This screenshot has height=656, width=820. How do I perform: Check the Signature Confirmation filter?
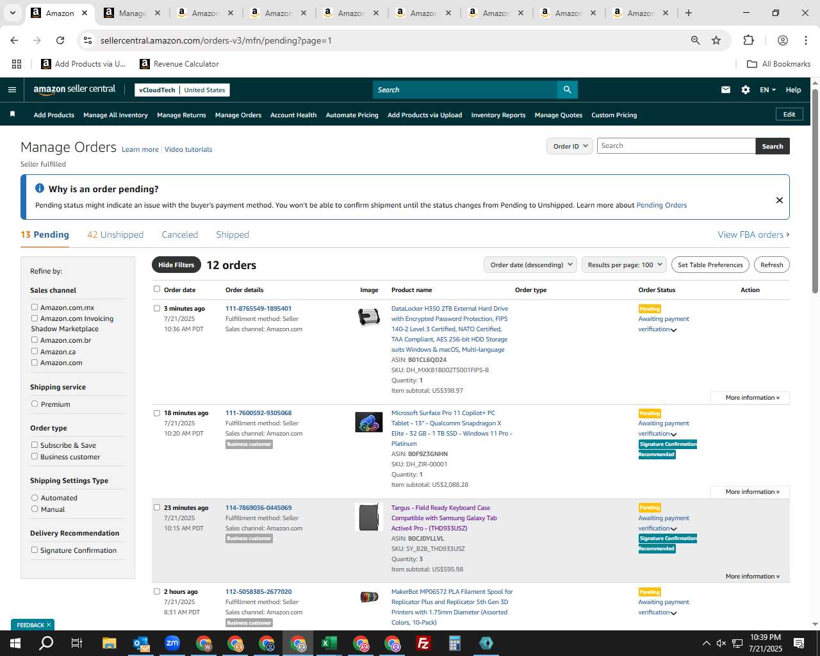point(35,550)
